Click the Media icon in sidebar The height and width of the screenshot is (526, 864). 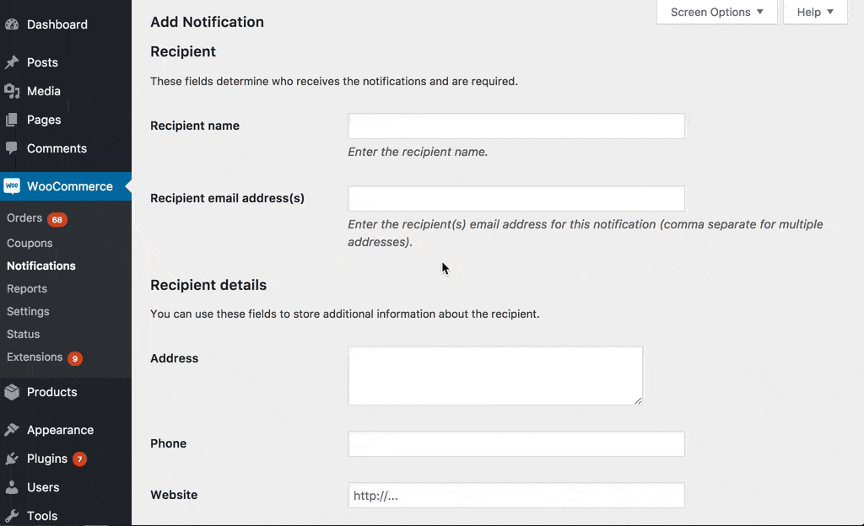[12, 91]
